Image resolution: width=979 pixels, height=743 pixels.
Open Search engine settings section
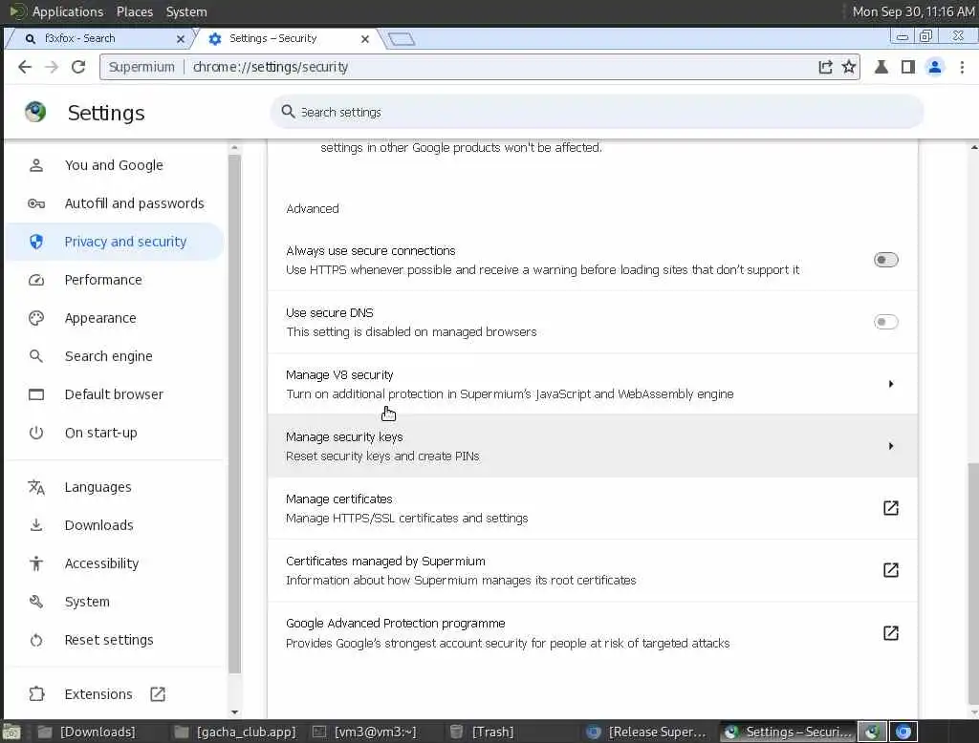coord(115,356)
